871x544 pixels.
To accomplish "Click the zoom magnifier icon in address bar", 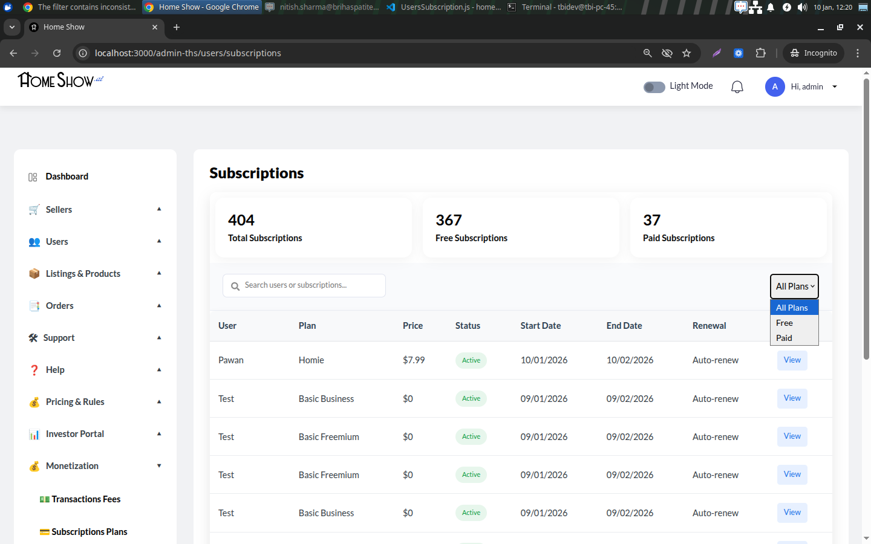I will click(x=647, y=53).
